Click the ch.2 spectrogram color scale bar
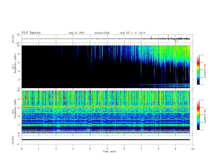The height and width of the screenshot is (167, 217). click(x=198, y=115)
